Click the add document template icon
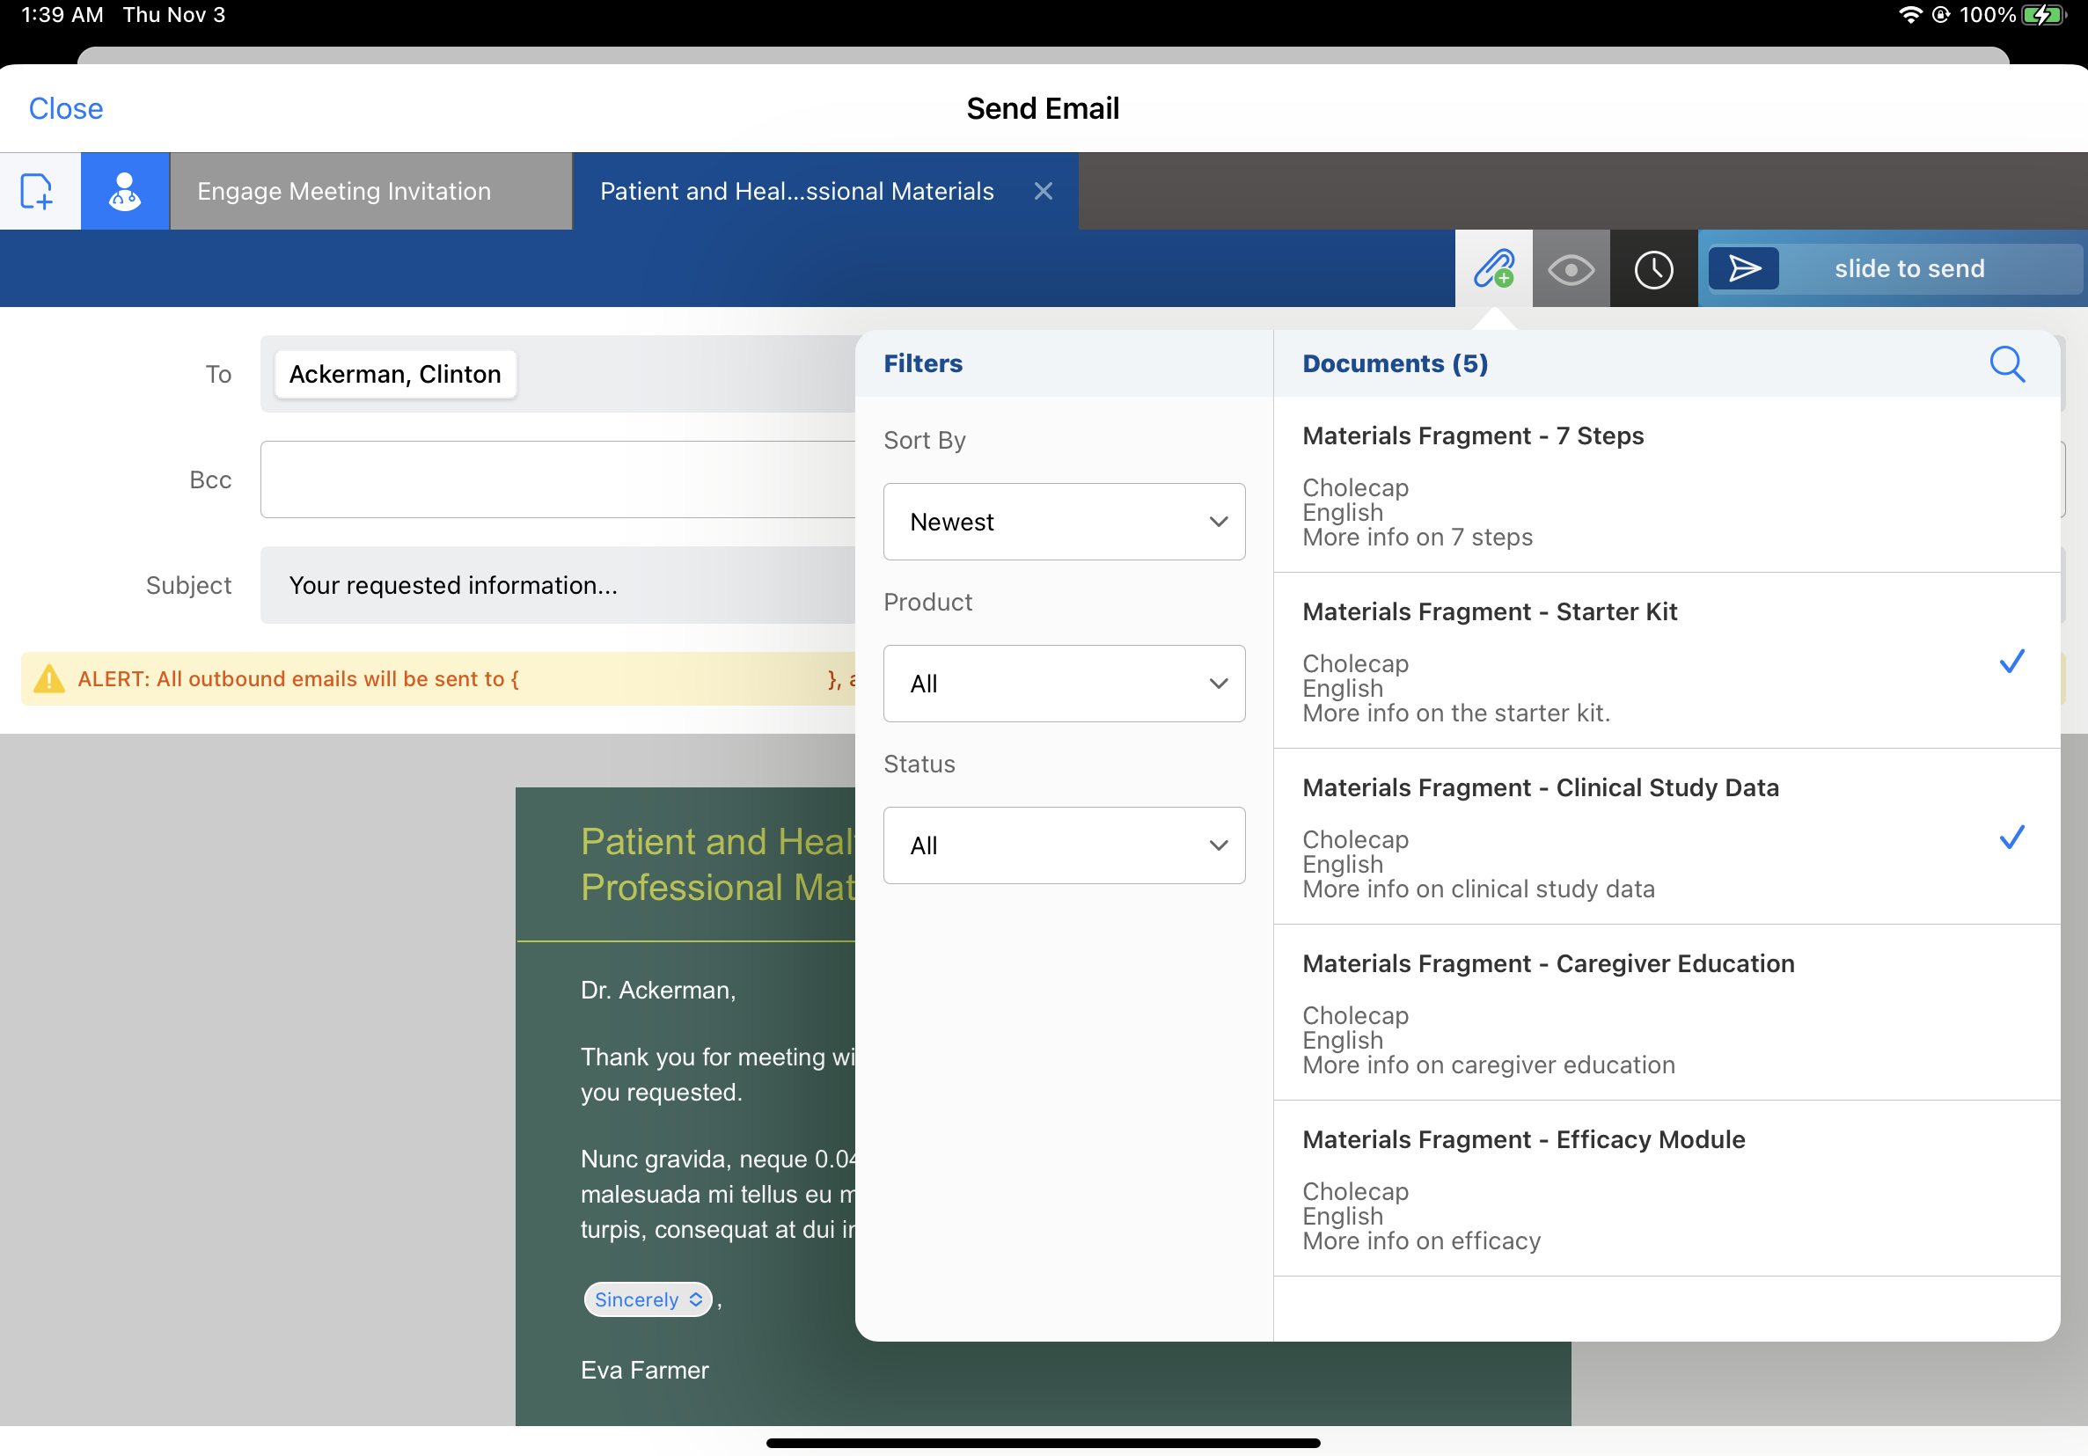This screenshot has height=1456, width=2088. [x=36, y=191]
